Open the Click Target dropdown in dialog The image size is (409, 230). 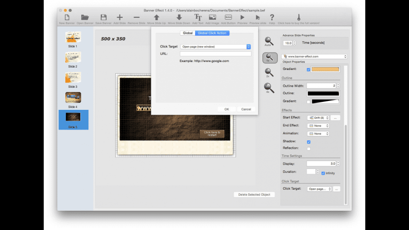click(215, 46)
